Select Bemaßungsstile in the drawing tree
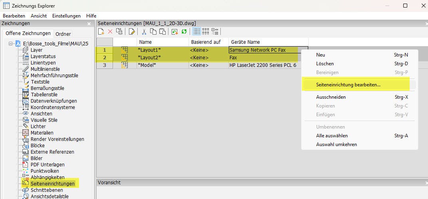Viewport: 428px width, 199px height. (x=48, y=88)
